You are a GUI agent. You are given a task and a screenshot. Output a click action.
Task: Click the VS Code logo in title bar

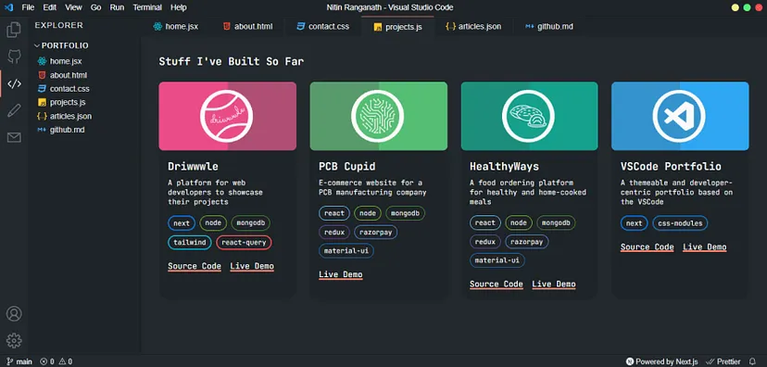click(8, 7)
